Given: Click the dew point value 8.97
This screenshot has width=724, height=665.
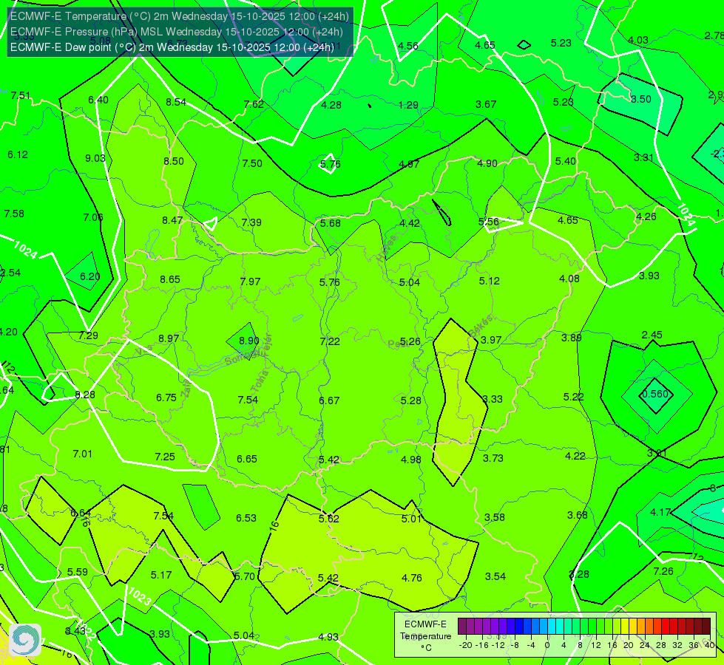Looking at the screenshot, I should tap(169, 338).
